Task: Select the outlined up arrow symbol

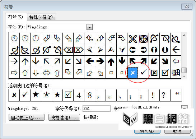Action: pos(25,73)
